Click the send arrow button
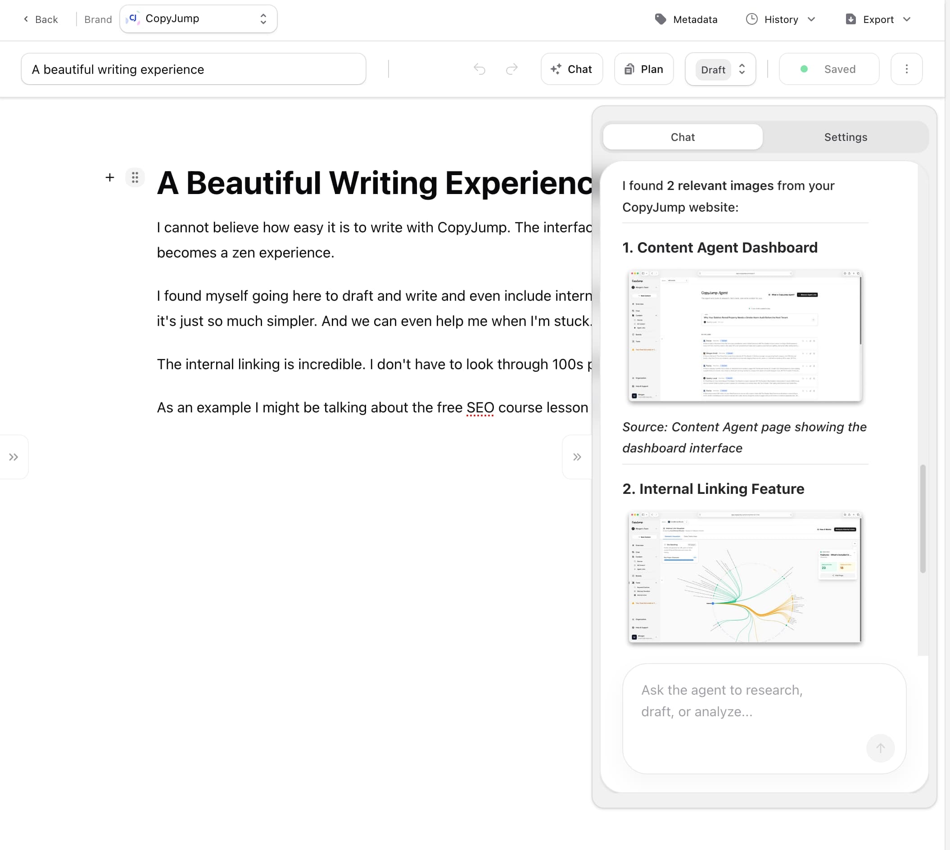Viewport: 950px width, 850px height. click(880, 748)
